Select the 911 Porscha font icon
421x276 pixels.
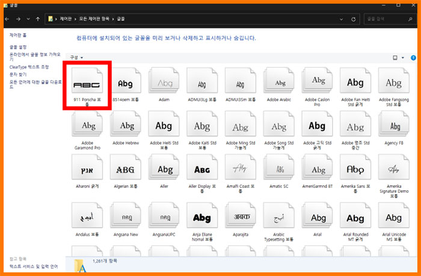pos(87,81)
